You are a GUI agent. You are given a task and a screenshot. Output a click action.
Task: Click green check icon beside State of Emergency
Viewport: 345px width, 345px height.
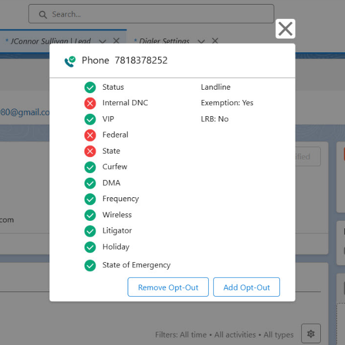coord(90,266)
